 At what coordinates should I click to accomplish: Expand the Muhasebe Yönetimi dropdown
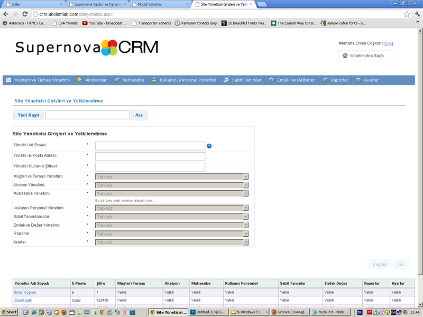245,193
